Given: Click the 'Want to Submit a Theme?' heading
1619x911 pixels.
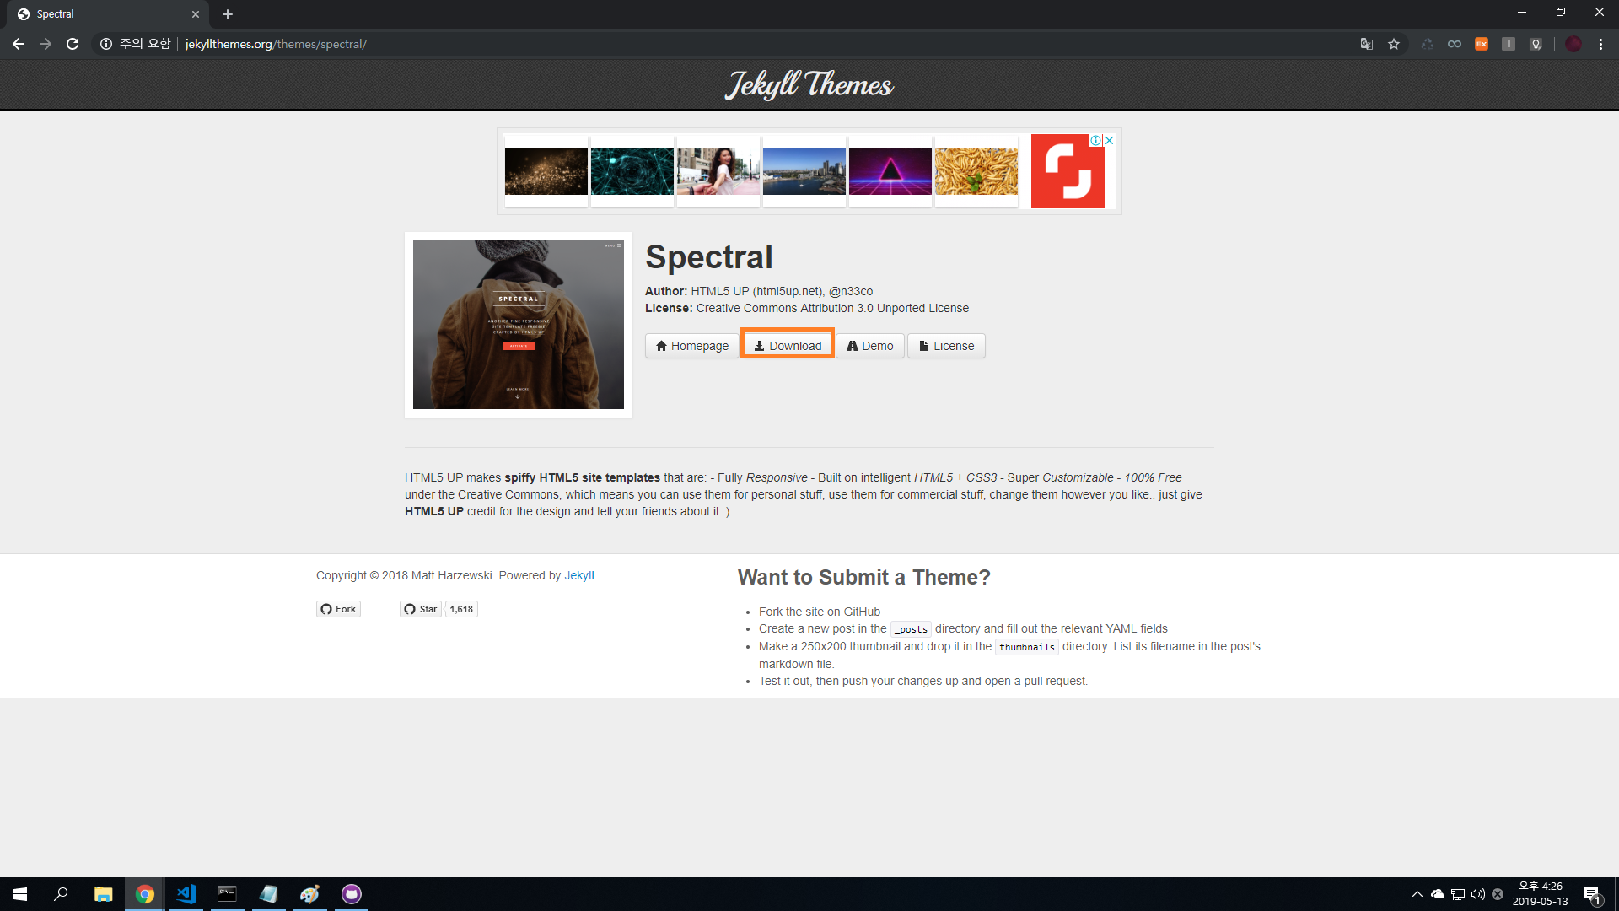Looking at the screenshot, I should (x=864, y=577).
